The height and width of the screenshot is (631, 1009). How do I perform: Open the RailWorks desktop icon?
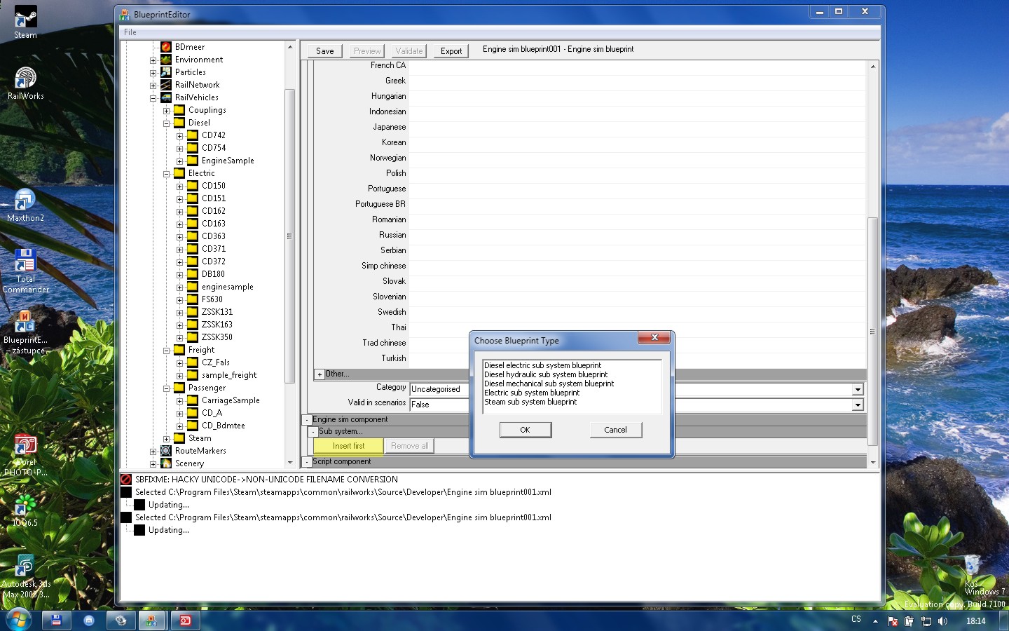[26, 83]
